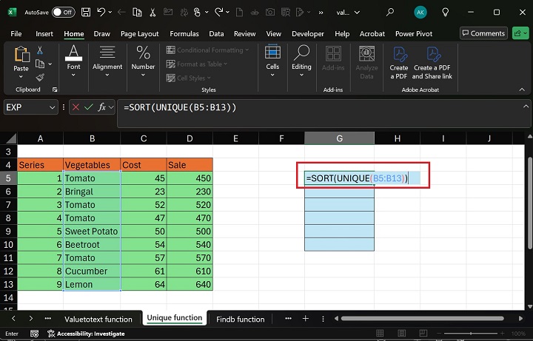This screenshot has height=341, width=533.
Task: Open Insert Function fx dialog
Action: pyautogui.click(x=102, y=107)
